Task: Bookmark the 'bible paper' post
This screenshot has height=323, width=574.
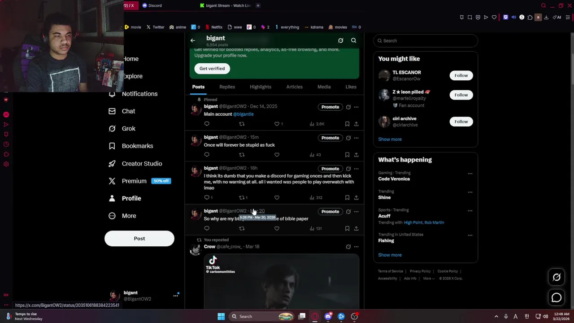Action: click(x=347, y=228)
